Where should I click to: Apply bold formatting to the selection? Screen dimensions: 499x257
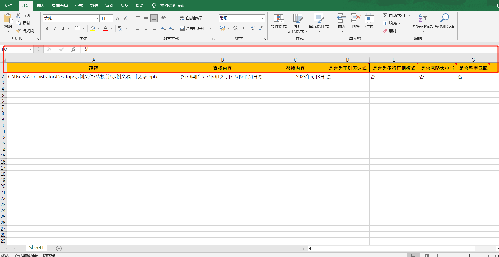(47, 28)
